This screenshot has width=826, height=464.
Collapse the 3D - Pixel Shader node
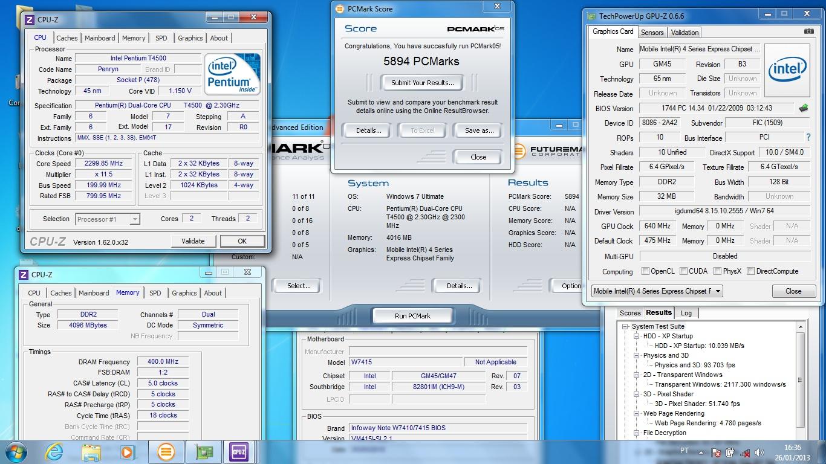(637, 395)
